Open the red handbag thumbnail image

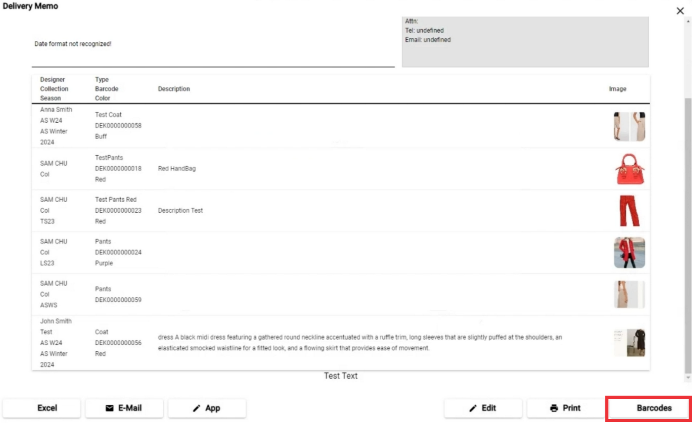pyautogui.click(x=629, y=169)
